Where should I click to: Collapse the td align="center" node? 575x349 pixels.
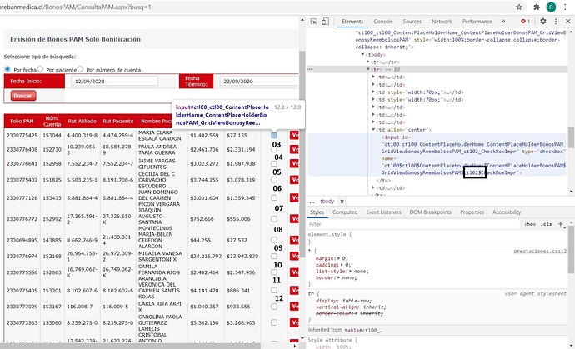373,130
